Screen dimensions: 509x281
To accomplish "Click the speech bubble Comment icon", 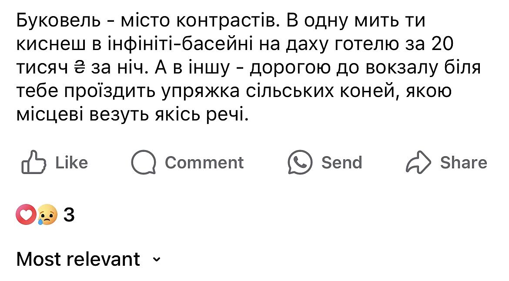I will point(144,163).
